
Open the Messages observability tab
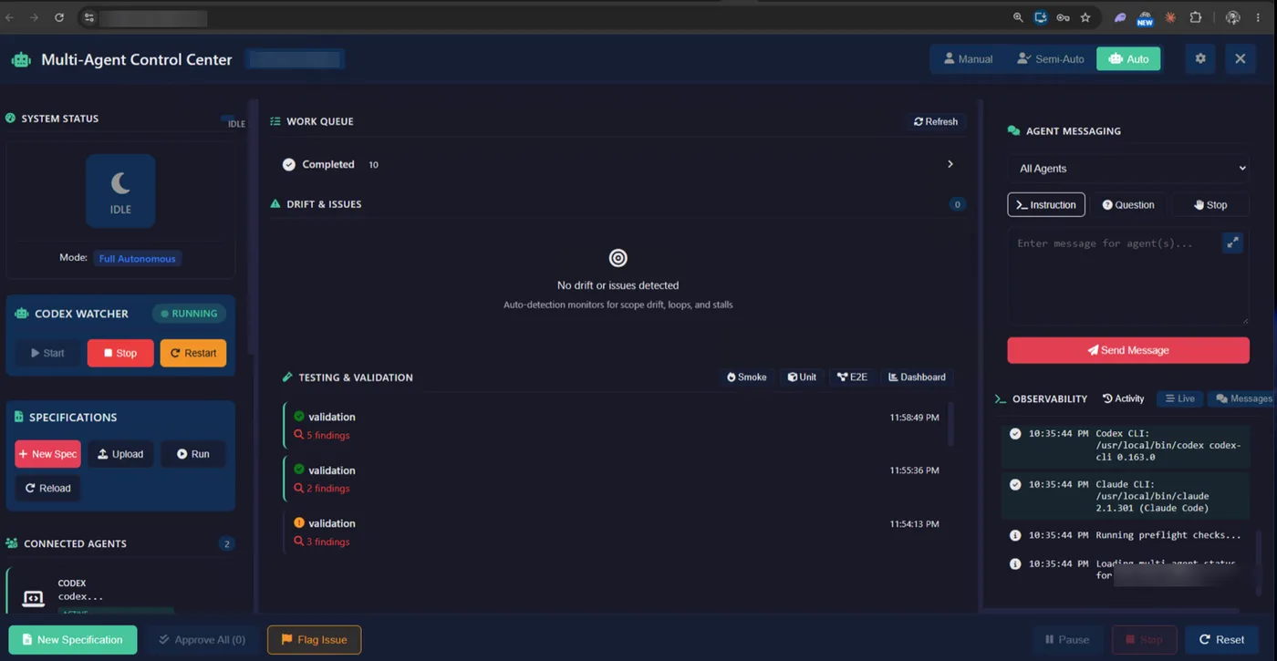click(1244, 398)
